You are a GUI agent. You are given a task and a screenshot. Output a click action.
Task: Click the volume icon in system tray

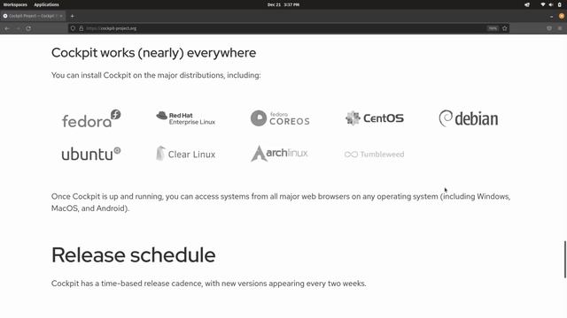[x=551, y=4]
